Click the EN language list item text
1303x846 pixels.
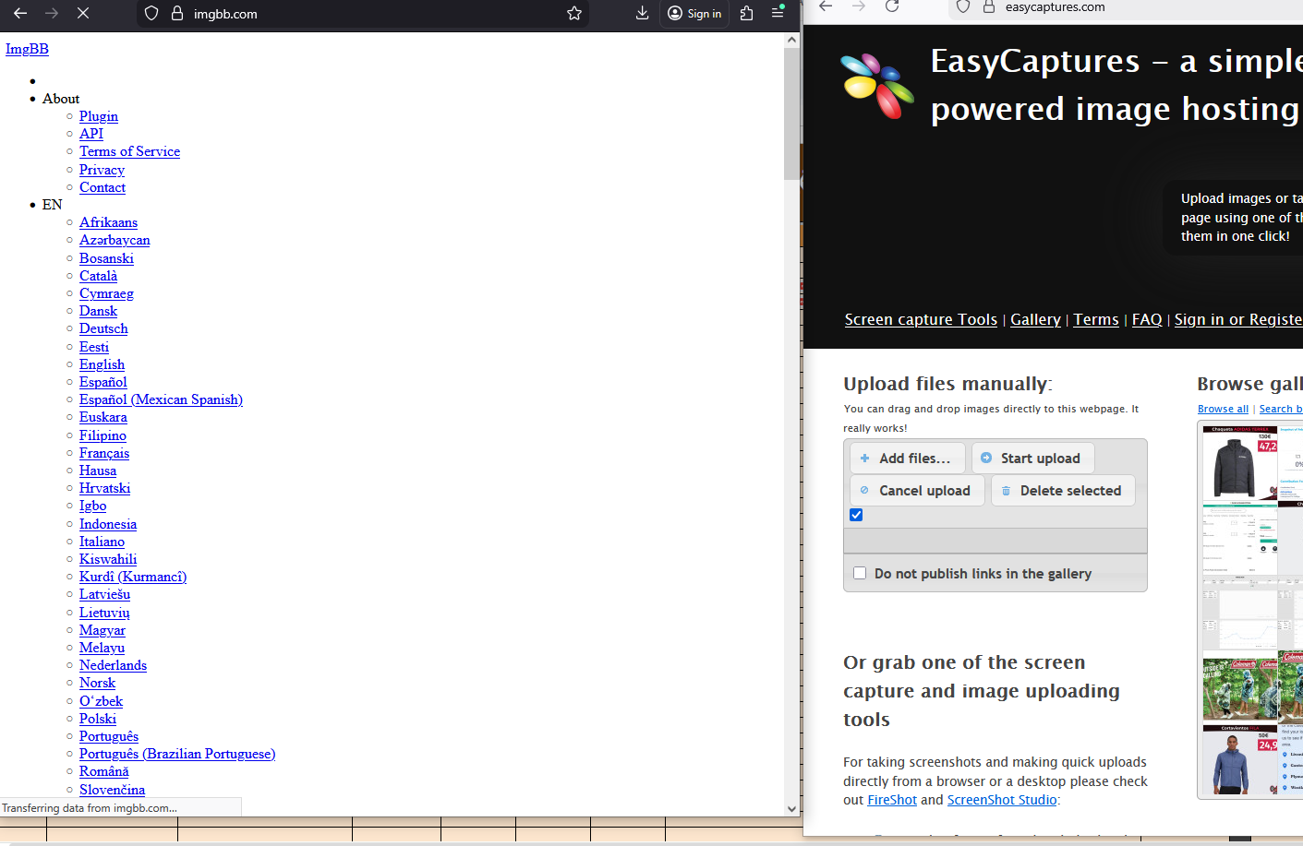(x=53, y=205)
